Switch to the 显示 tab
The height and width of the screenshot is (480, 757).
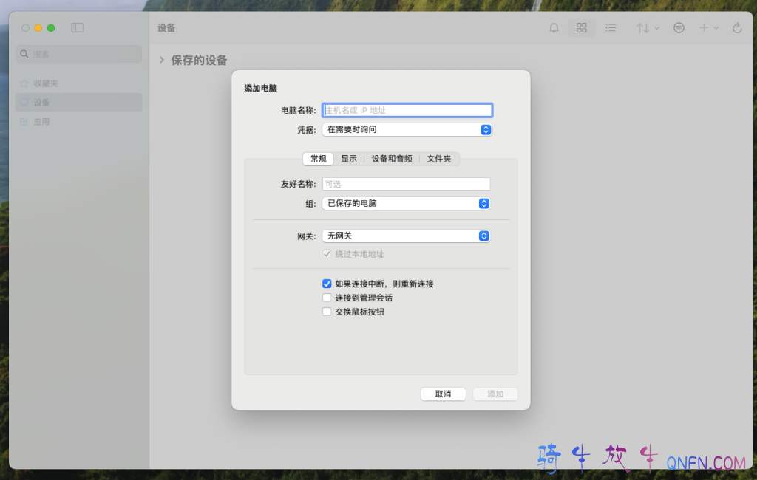[x=349, y=159]
